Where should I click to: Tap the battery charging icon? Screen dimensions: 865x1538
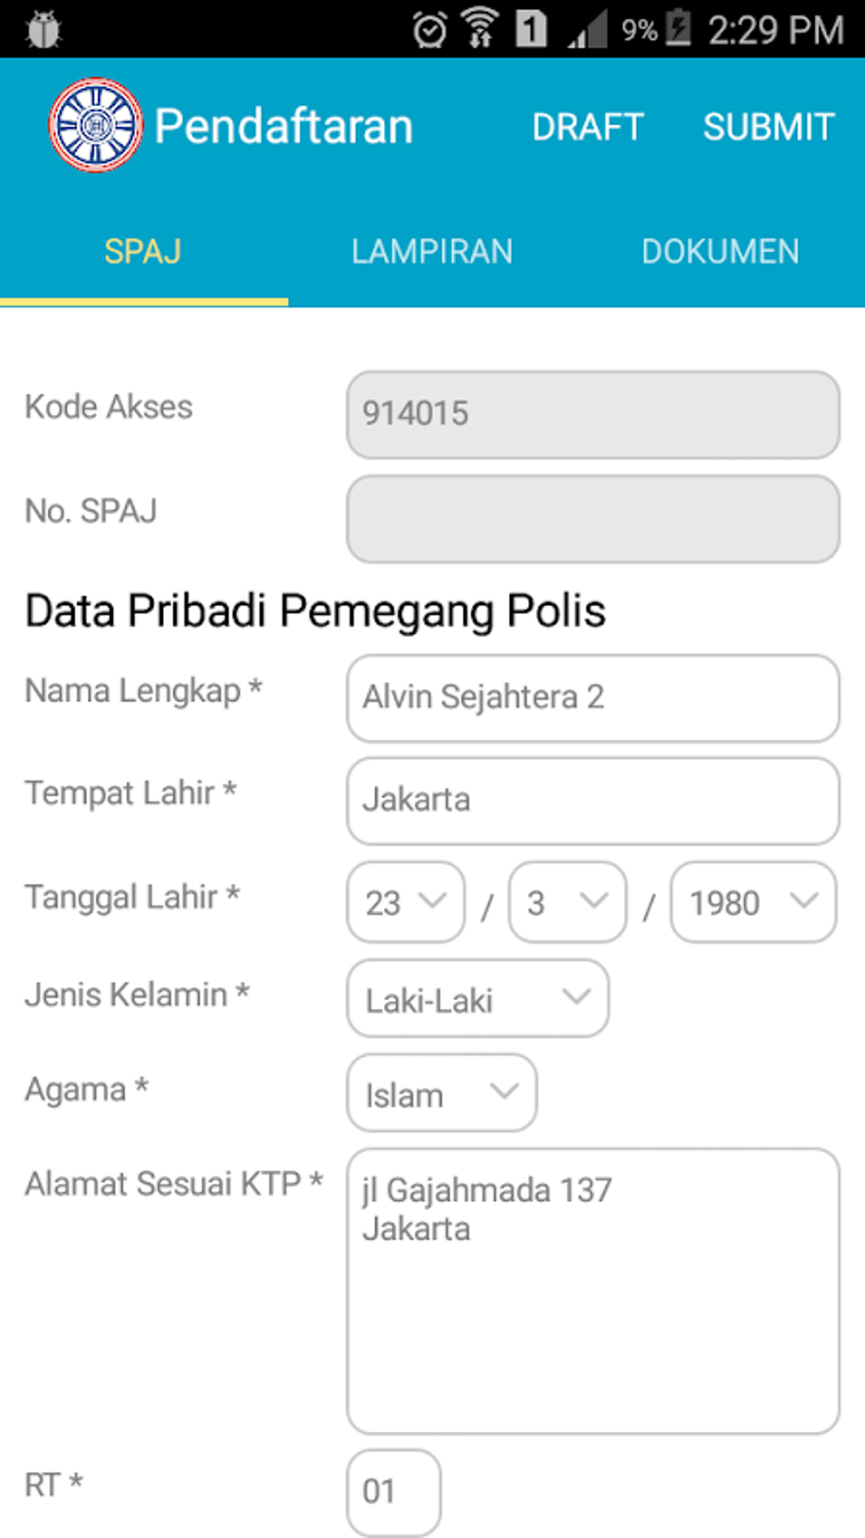(x=678, y=28)
